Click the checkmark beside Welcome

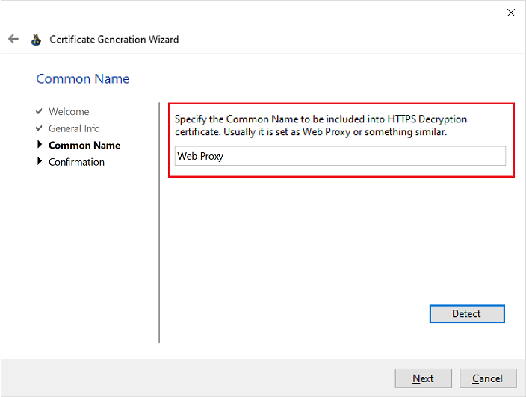click(39, 111)
